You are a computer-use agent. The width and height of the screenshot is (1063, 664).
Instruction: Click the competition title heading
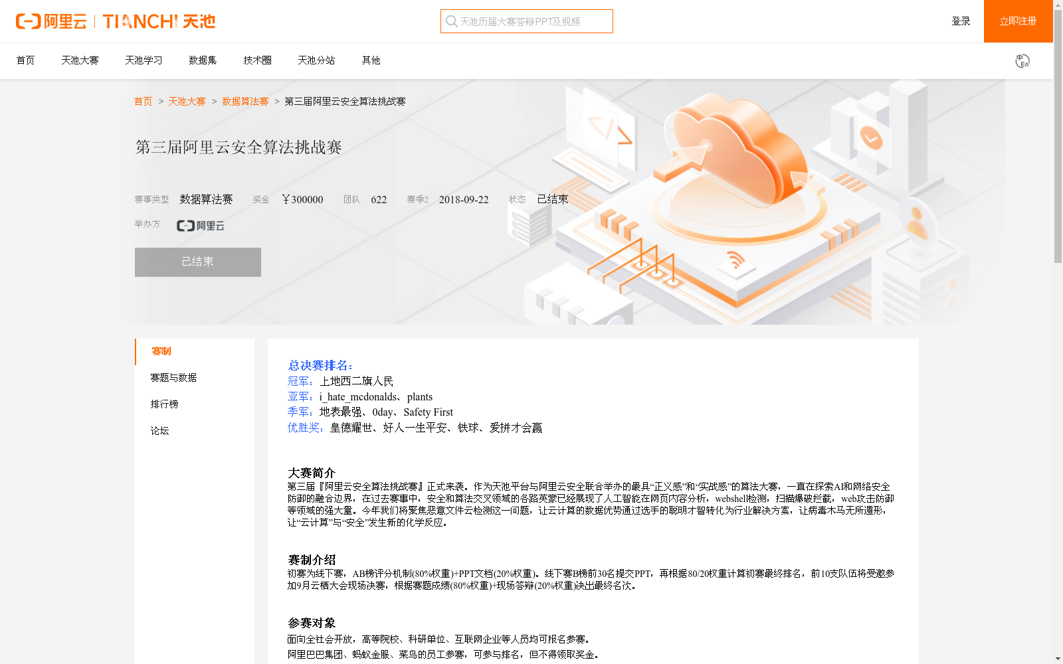(x=239, y=147)
